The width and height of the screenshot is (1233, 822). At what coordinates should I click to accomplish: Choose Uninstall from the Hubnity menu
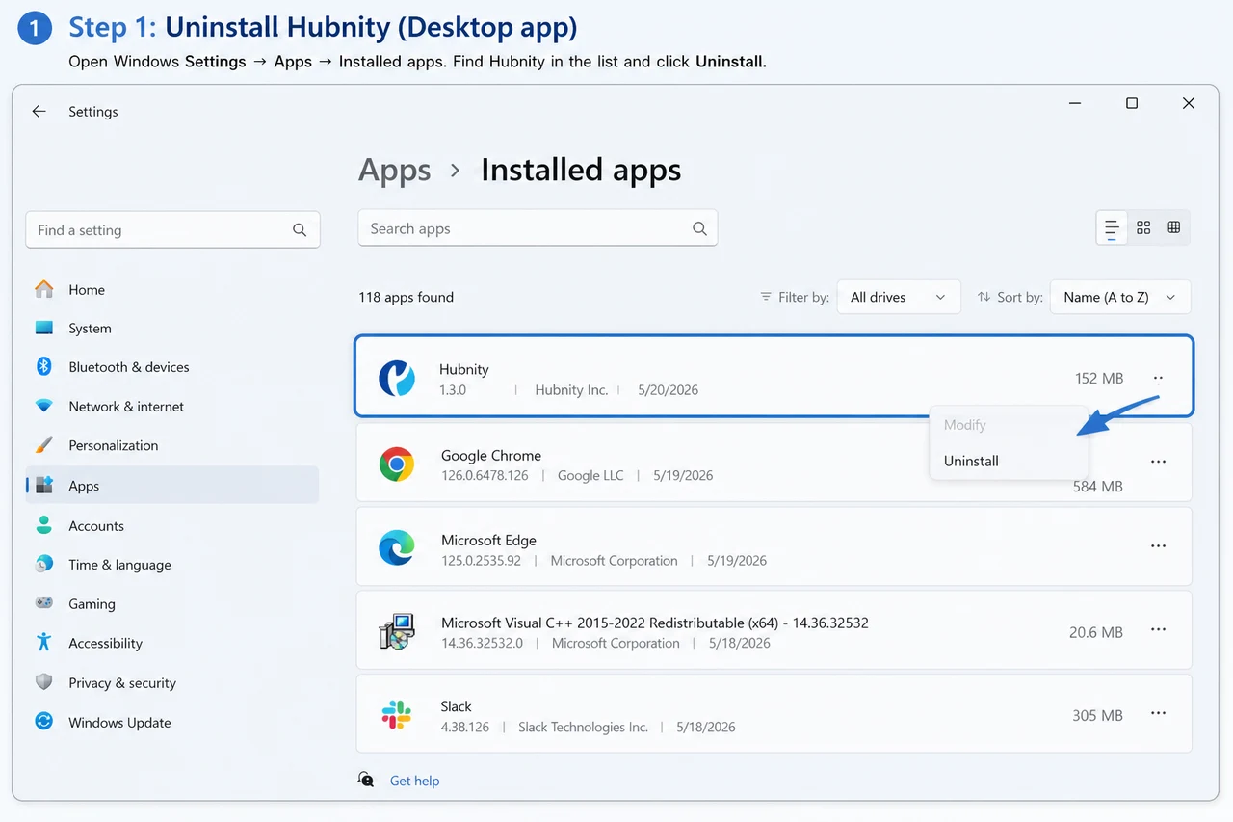coord(971,461)
